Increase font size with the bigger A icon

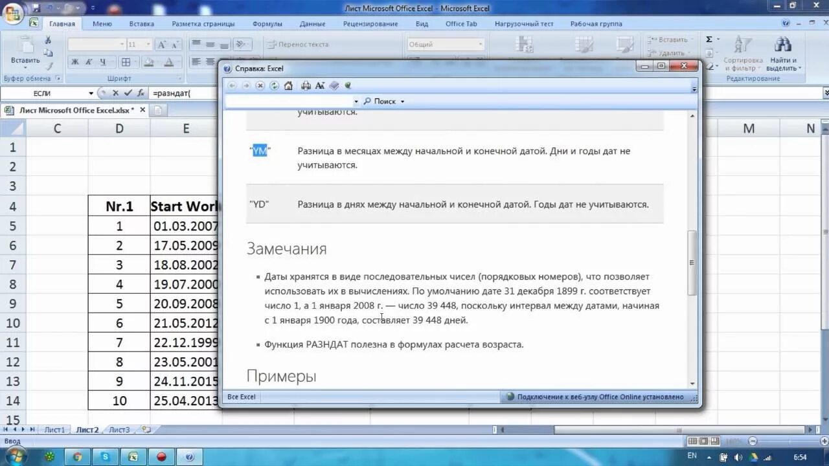162,44
